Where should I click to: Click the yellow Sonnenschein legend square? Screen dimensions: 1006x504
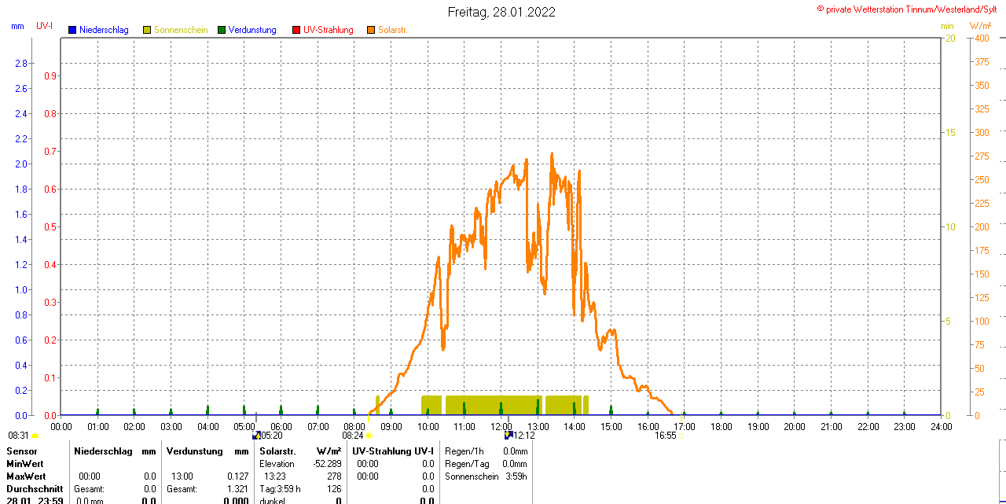coord(147,30)
